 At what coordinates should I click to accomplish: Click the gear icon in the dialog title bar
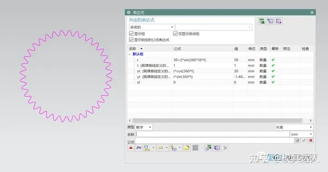tap(128, 12)
